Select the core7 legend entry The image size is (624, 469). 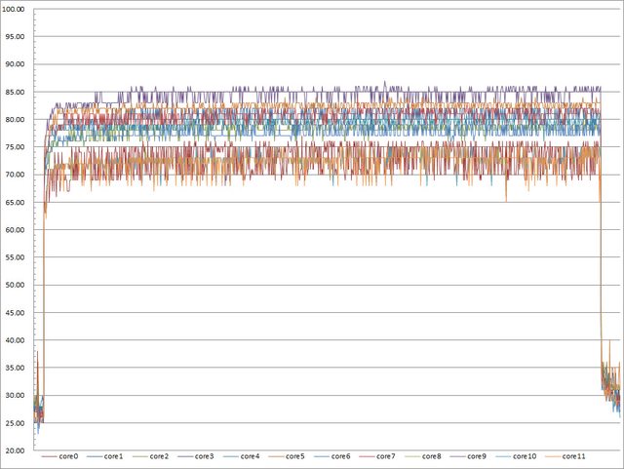coord(387,456)
